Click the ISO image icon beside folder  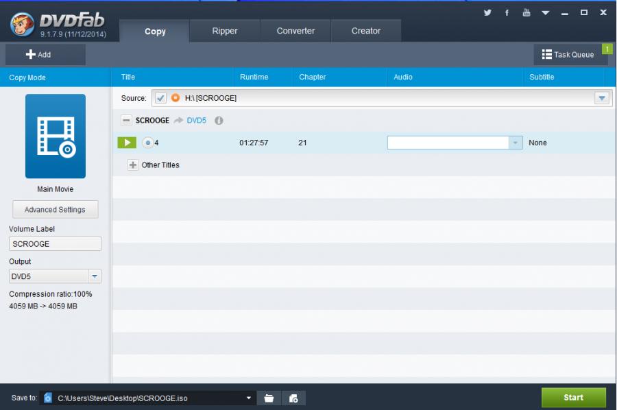coord(293,398)
